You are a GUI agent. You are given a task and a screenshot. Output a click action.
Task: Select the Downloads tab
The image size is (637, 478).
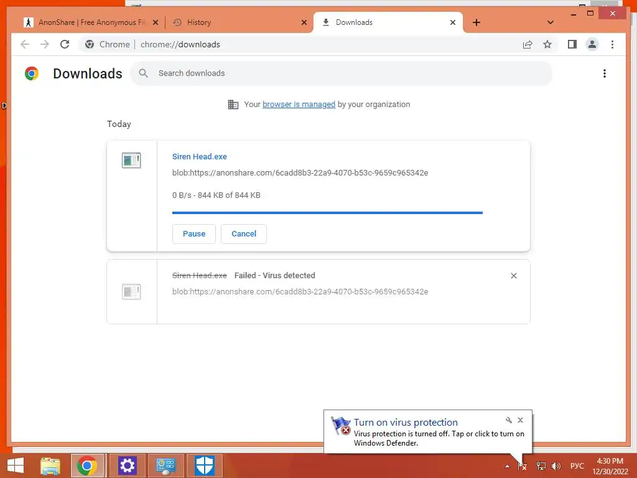click(388, 22)
